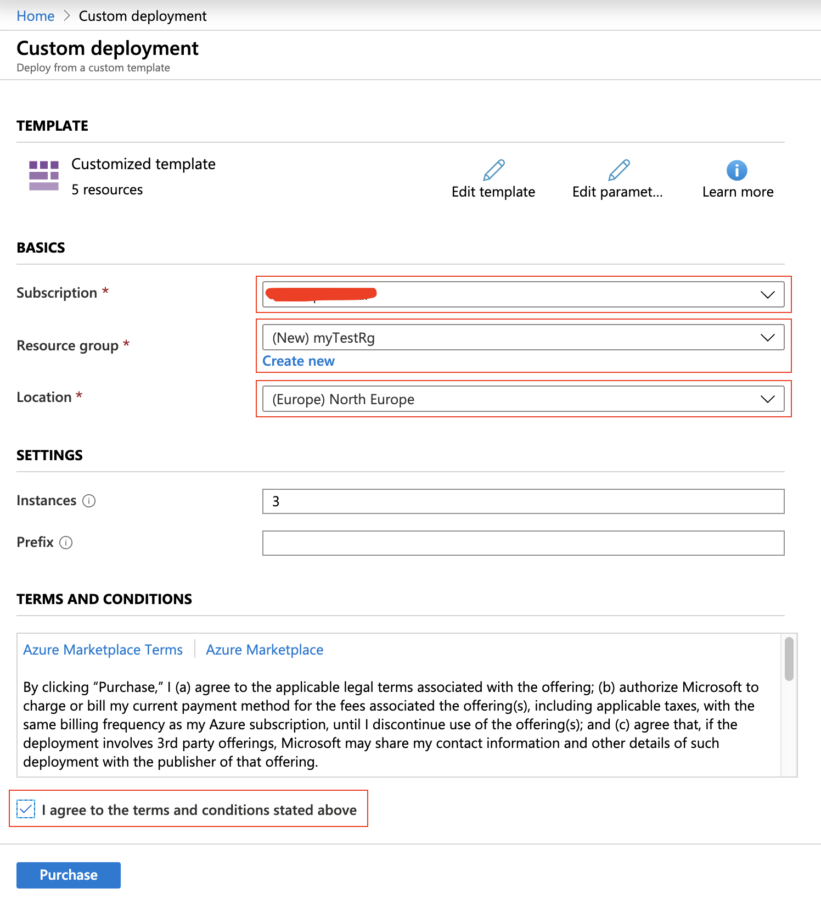Screen dimensions: 821x905
Task: Click the Home breadcrumb link
Action: [x=36, y=16]
